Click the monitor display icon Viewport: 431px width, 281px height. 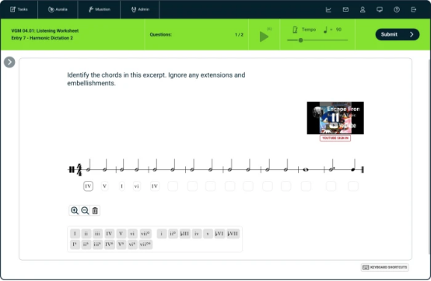tap(380, 9)
